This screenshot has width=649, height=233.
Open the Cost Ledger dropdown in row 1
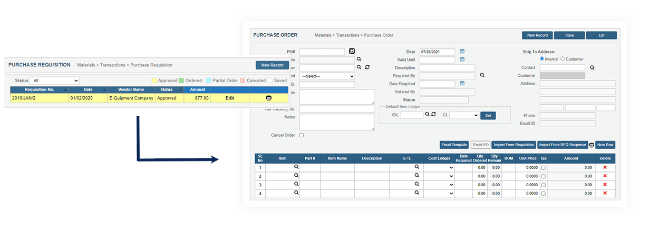pos(439,167)
